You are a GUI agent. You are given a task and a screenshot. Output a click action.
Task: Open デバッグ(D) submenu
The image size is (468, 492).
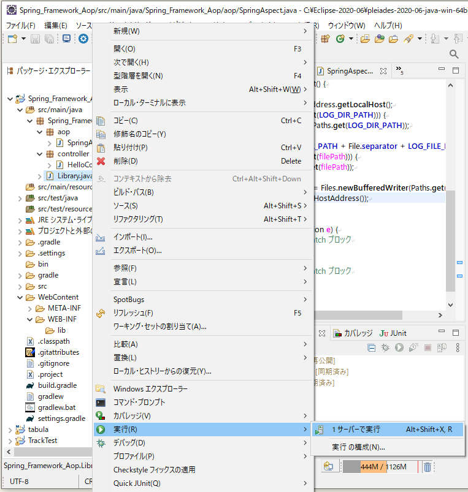coord(204,443)
